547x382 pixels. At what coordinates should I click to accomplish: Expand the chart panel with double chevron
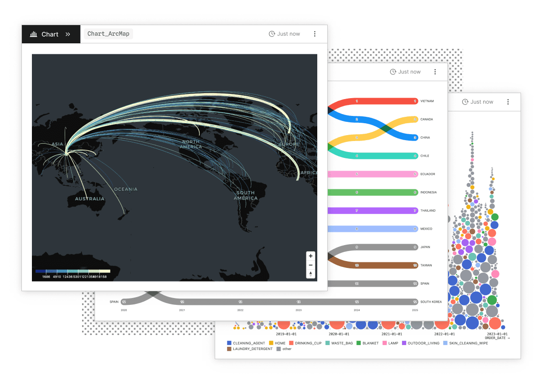pyautogui.click(x=67, y=34)
